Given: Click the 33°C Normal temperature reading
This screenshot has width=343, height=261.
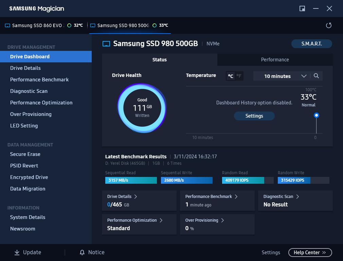Looking at the screenshot, I should (x=308, y=100).
